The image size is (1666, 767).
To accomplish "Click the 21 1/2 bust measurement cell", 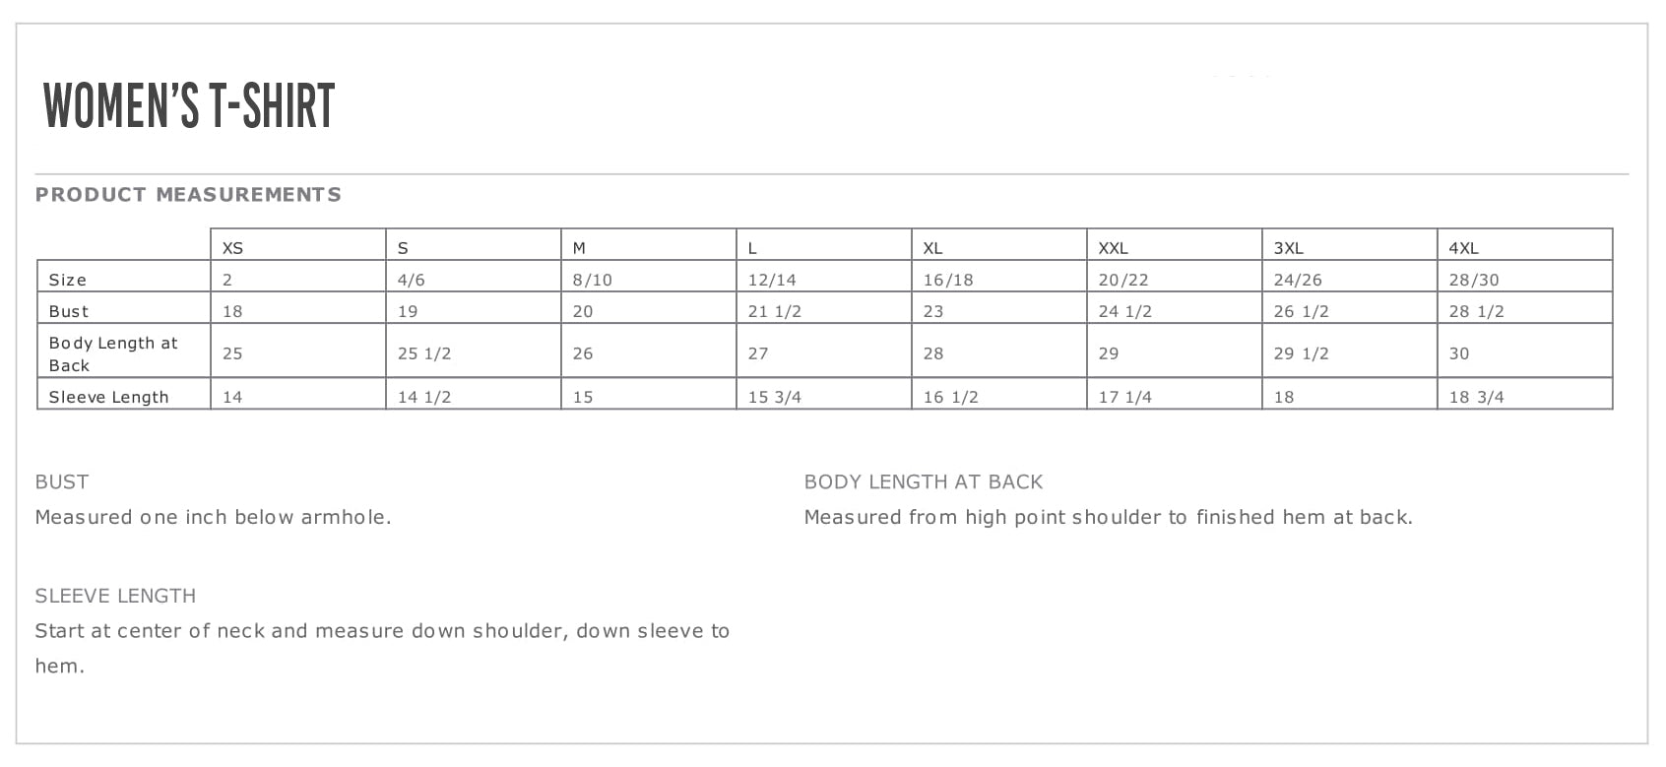I will coord(774,311).
